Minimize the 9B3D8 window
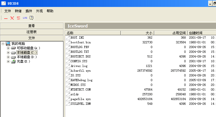The height and width of the screenshot is (117, 216). click(x=210, y=3)
